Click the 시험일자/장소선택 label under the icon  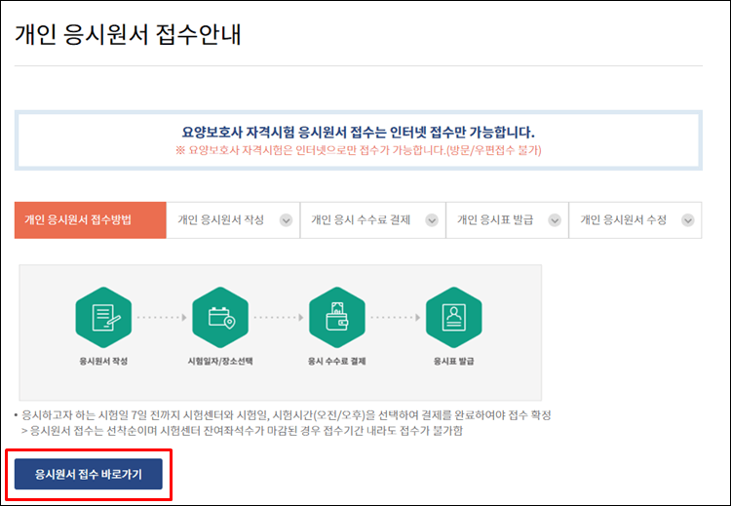coord(220,361)
